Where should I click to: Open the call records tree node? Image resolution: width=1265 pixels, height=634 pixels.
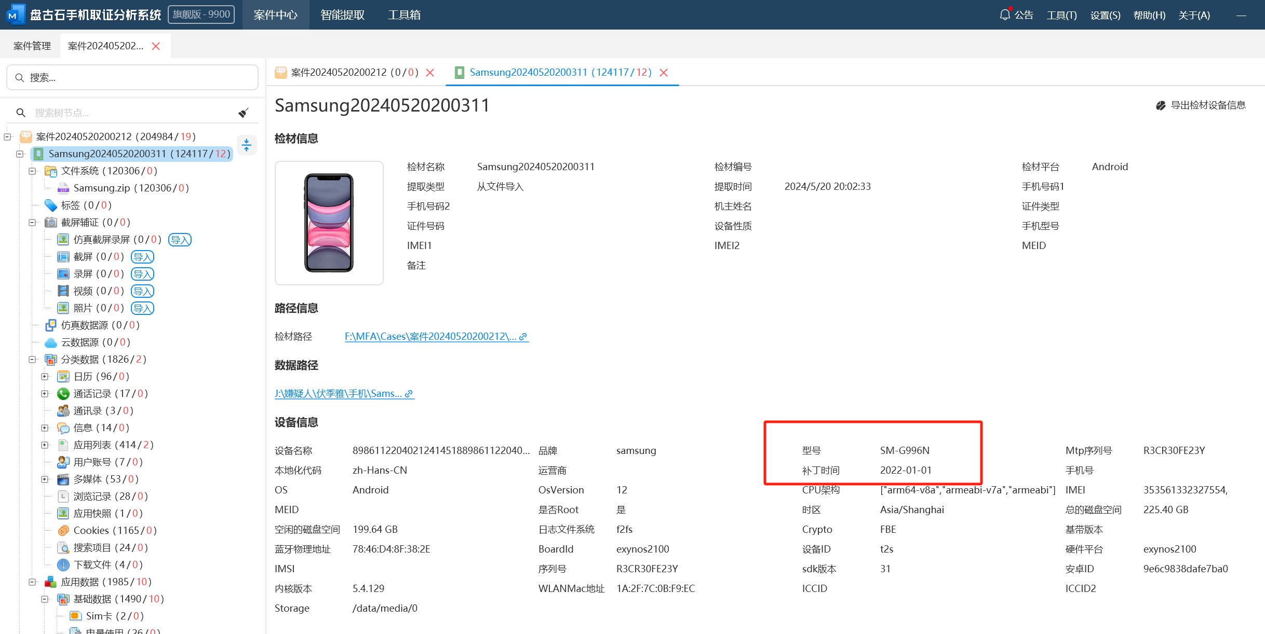(x=111, y=393)
